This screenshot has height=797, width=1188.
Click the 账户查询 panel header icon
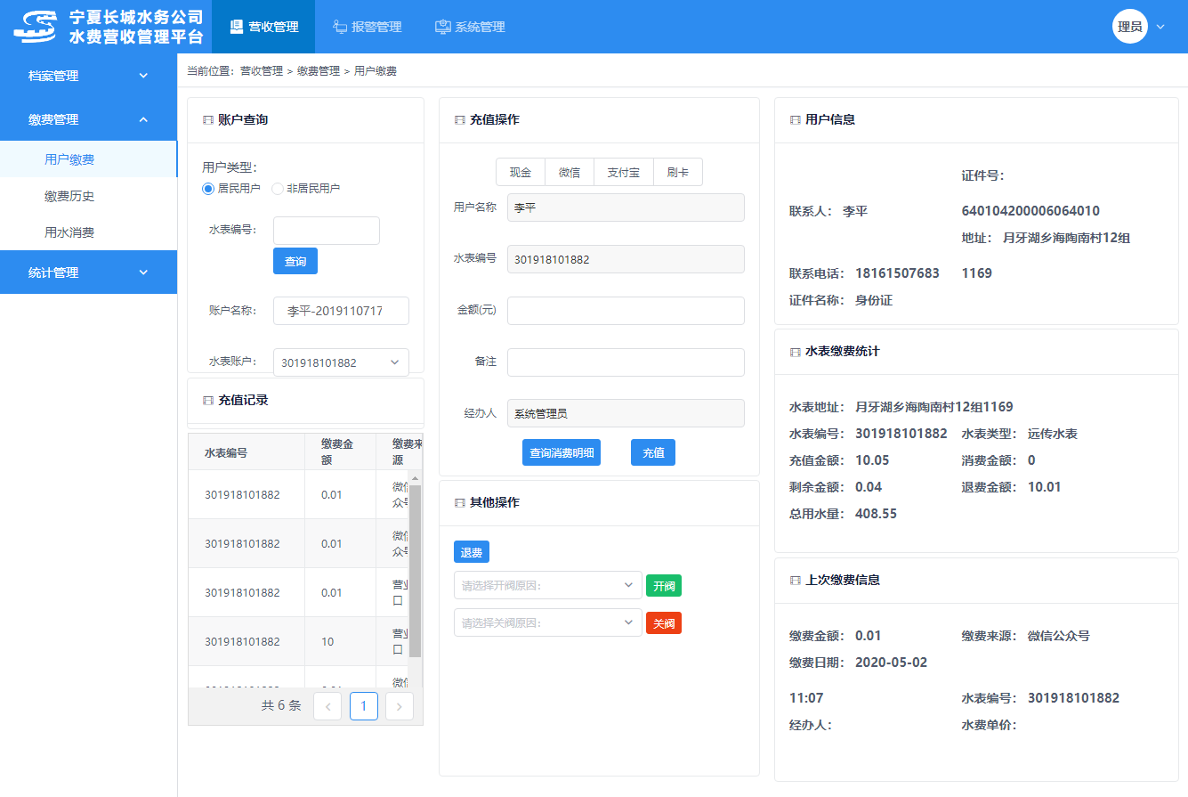click(x=208, y=120)
